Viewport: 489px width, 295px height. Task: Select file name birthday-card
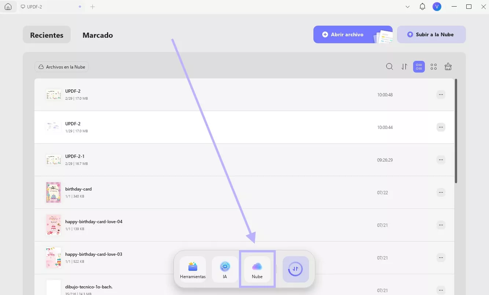(x=78, y=189)
